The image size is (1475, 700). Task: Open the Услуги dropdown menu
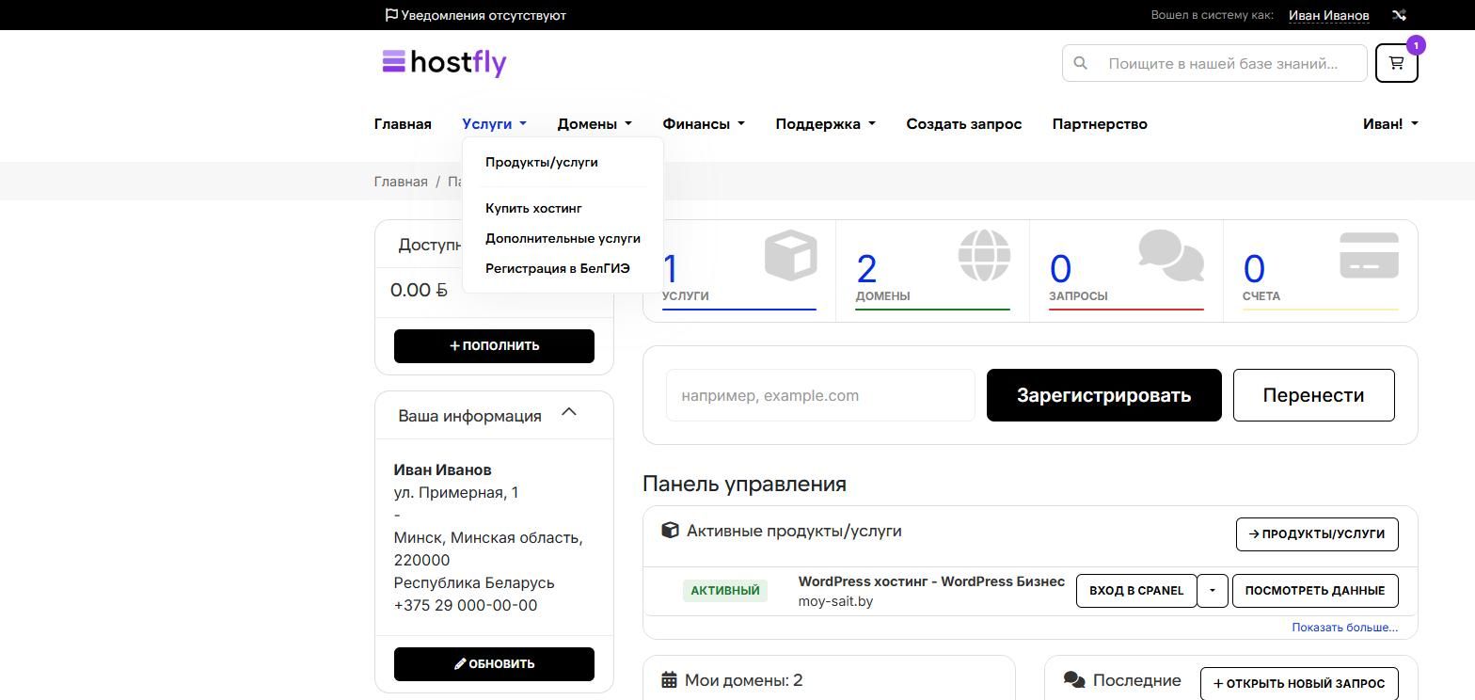pos(494,124)
